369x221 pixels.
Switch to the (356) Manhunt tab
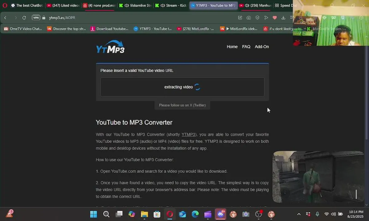(255, 5)
